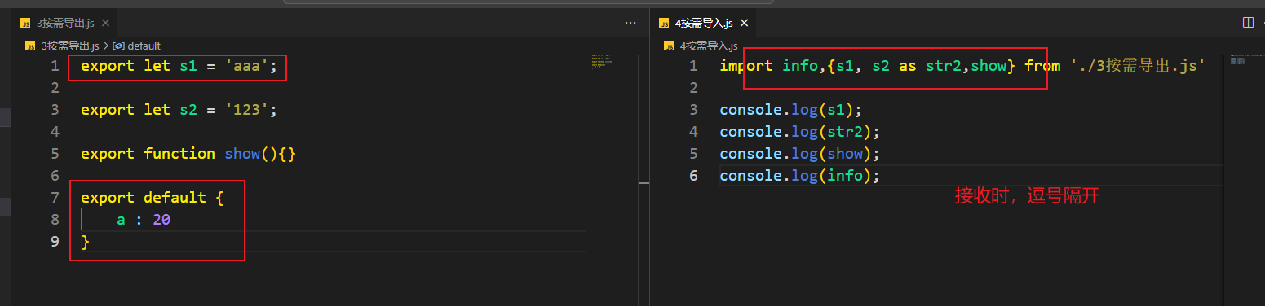1265x306 pixels.
Task: Open the left editor's More Actions ellipsis
Action: click(630, 24)
